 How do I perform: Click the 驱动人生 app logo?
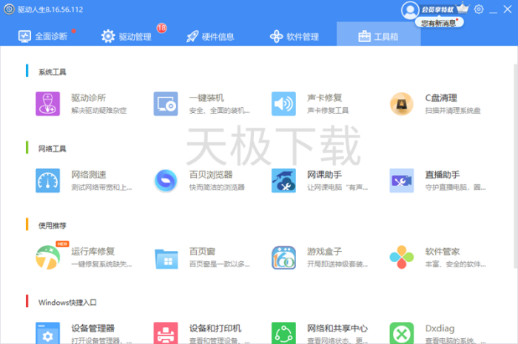(x=9, y=9)
